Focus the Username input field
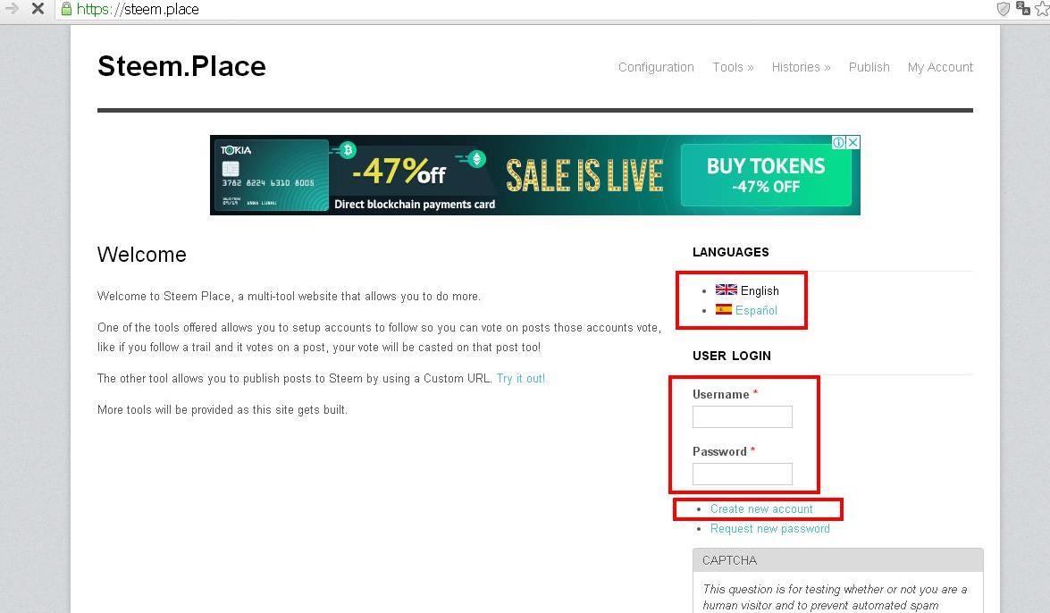 tap(742, 416)
